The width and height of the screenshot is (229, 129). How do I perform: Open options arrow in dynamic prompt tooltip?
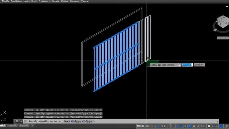pos(179,65)
